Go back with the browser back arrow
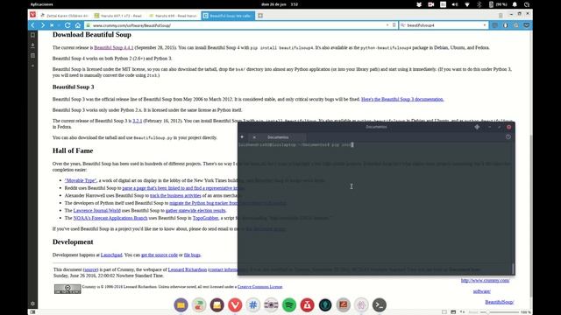Viewport: 561px width, 315px height. pos(33,25)
